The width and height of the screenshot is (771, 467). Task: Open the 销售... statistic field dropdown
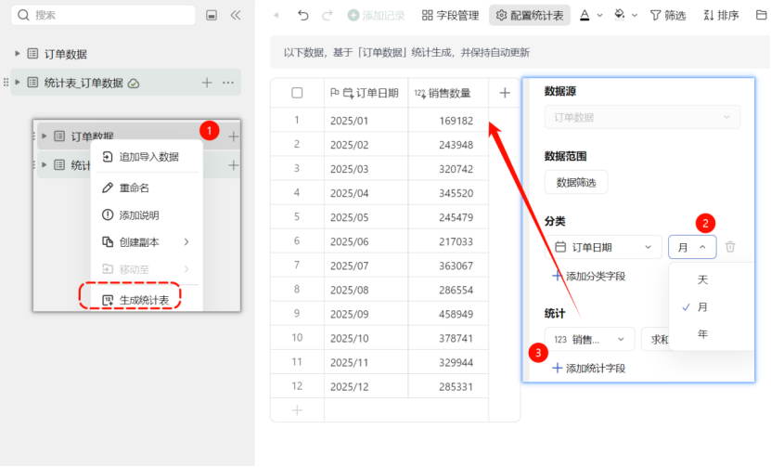point(589,340)
